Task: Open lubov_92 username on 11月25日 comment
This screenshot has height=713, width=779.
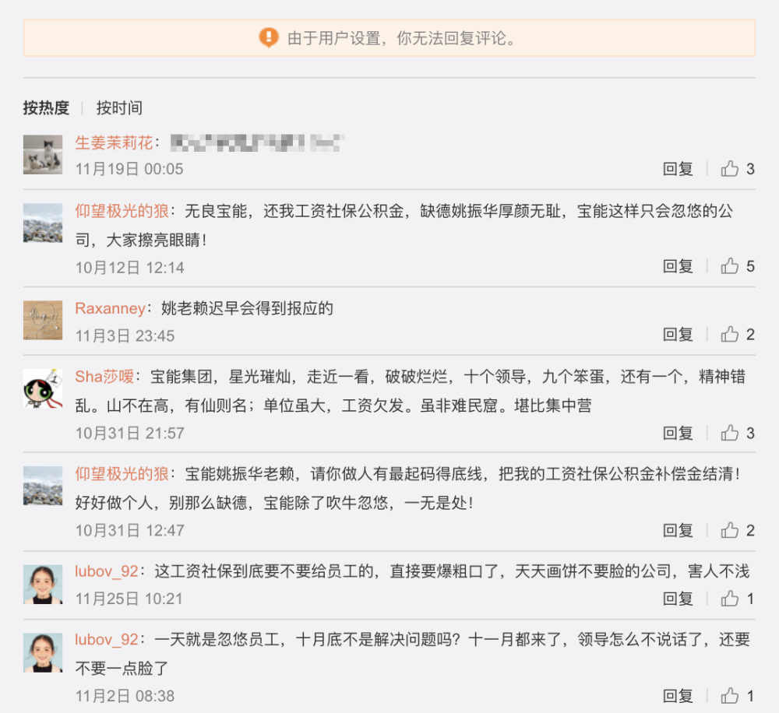Action: (x=107, y=571)
